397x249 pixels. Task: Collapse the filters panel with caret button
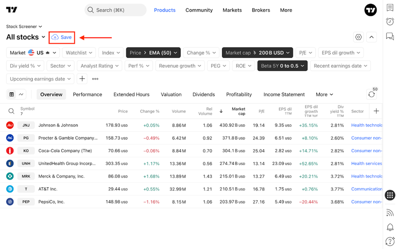click(x=371, y=37)
